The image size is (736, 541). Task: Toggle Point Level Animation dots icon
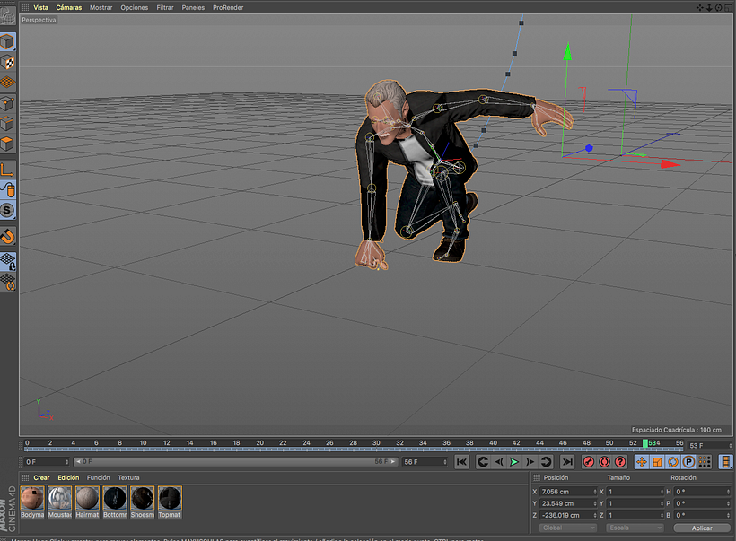[705, 462]
